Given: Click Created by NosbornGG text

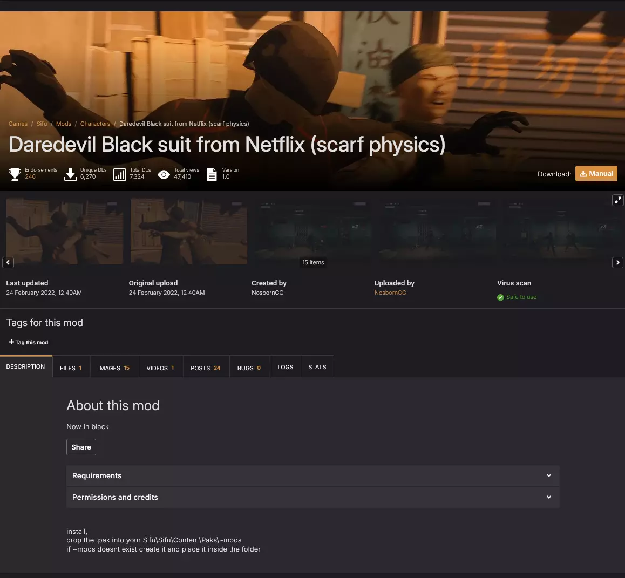Looking at the screenshot, I should (x=268, y=293).
